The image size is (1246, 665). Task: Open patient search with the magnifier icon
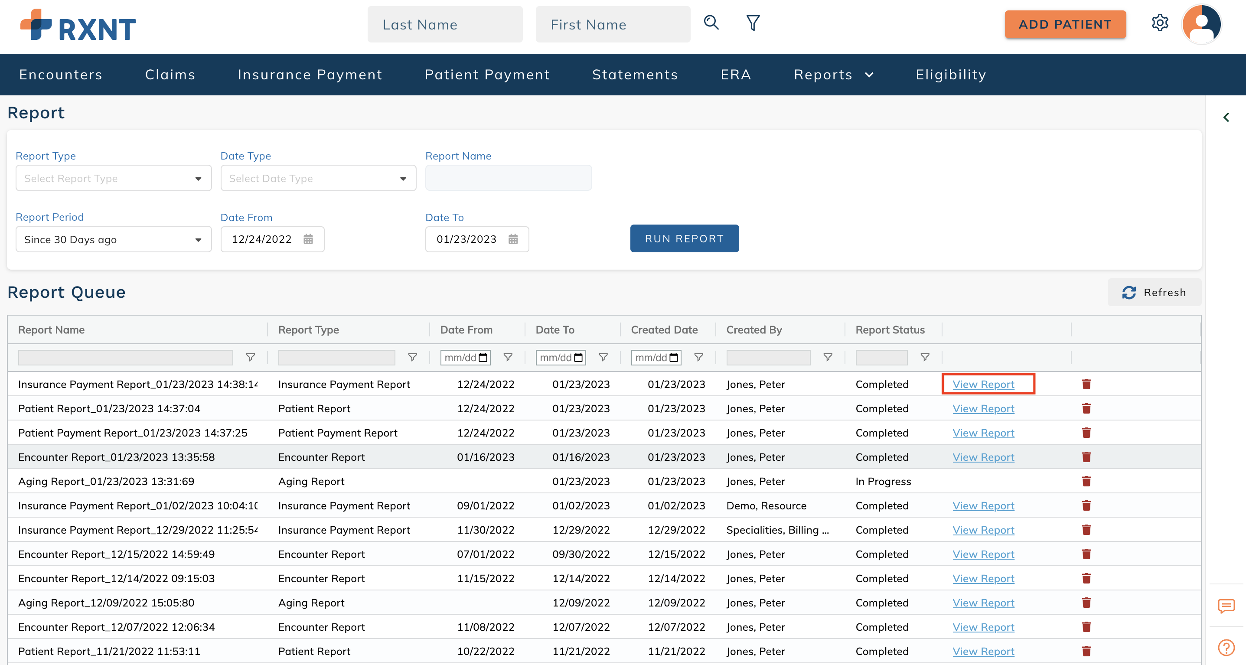pos(711,23)
